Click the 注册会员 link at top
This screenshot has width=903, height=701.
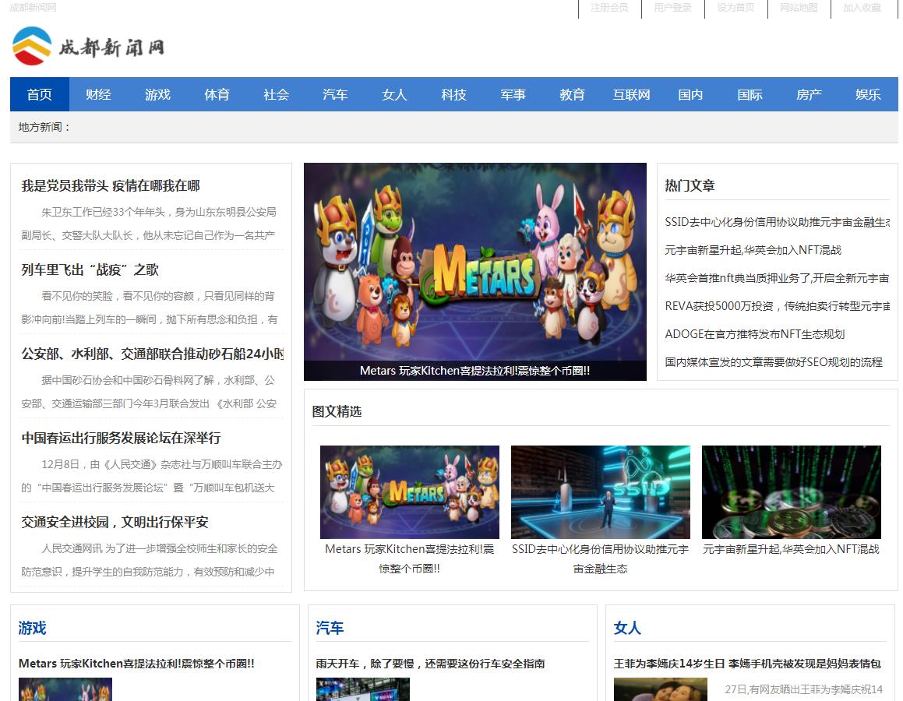coord(609,8)
